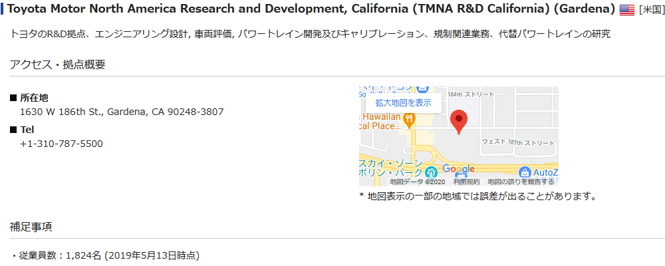Click the [米国] country label
The height and width of the screenshot is (266, 665).
click(651, 10)
